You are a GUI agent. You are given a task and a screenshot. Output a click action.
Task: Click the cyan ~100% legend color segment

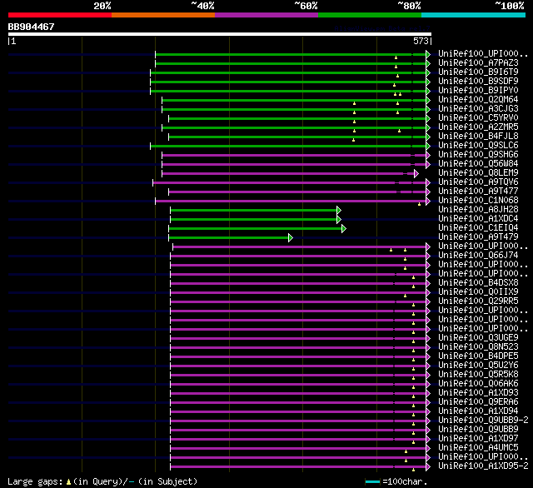474,15
